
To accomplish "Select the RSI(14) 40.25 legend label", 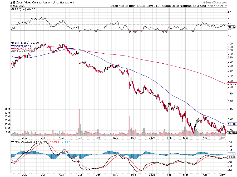I will pyautogui.click(x=25, y=9).
